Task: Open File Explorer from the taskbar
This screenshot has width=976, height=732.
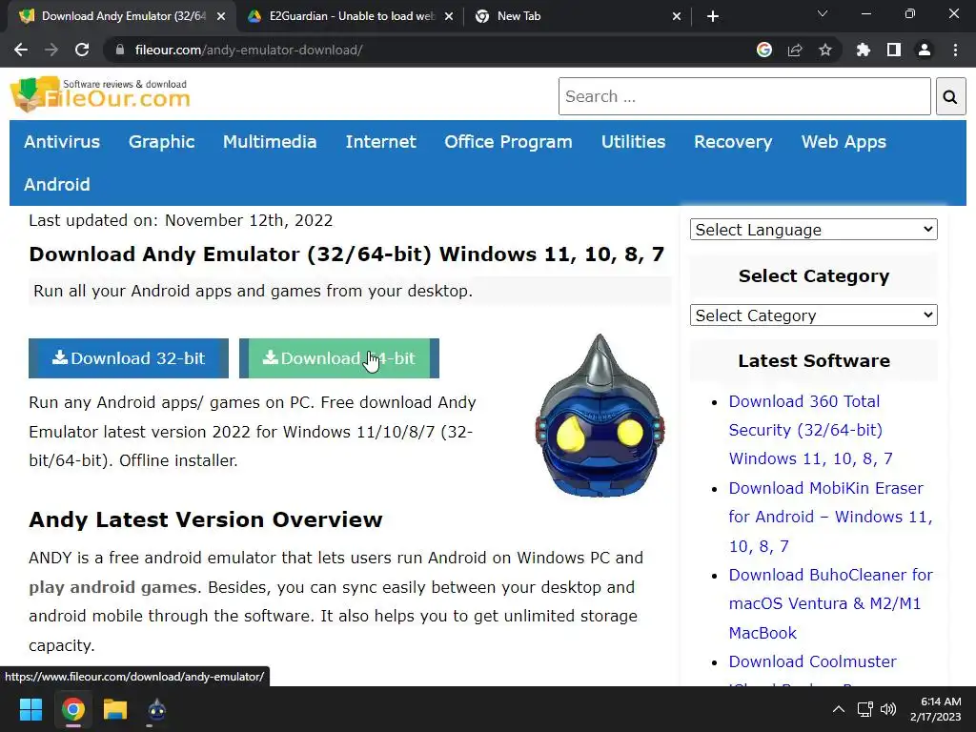Action: [x=115, y=709]
